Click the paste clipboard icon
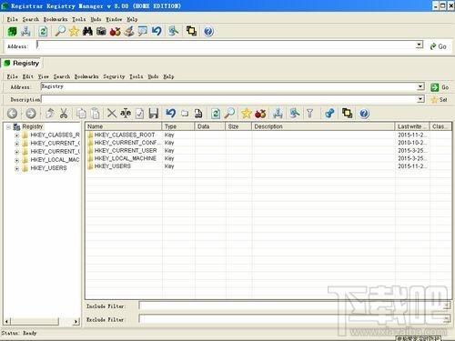Viewport: 455px width, 341px height. 96,114
